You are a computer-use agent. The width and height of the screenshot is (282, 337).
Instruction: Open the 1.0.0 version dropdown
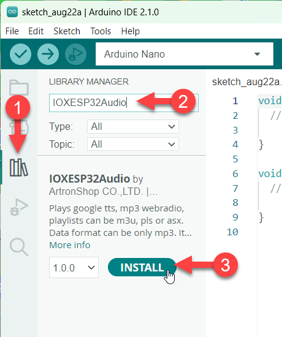tap(74, 268)
